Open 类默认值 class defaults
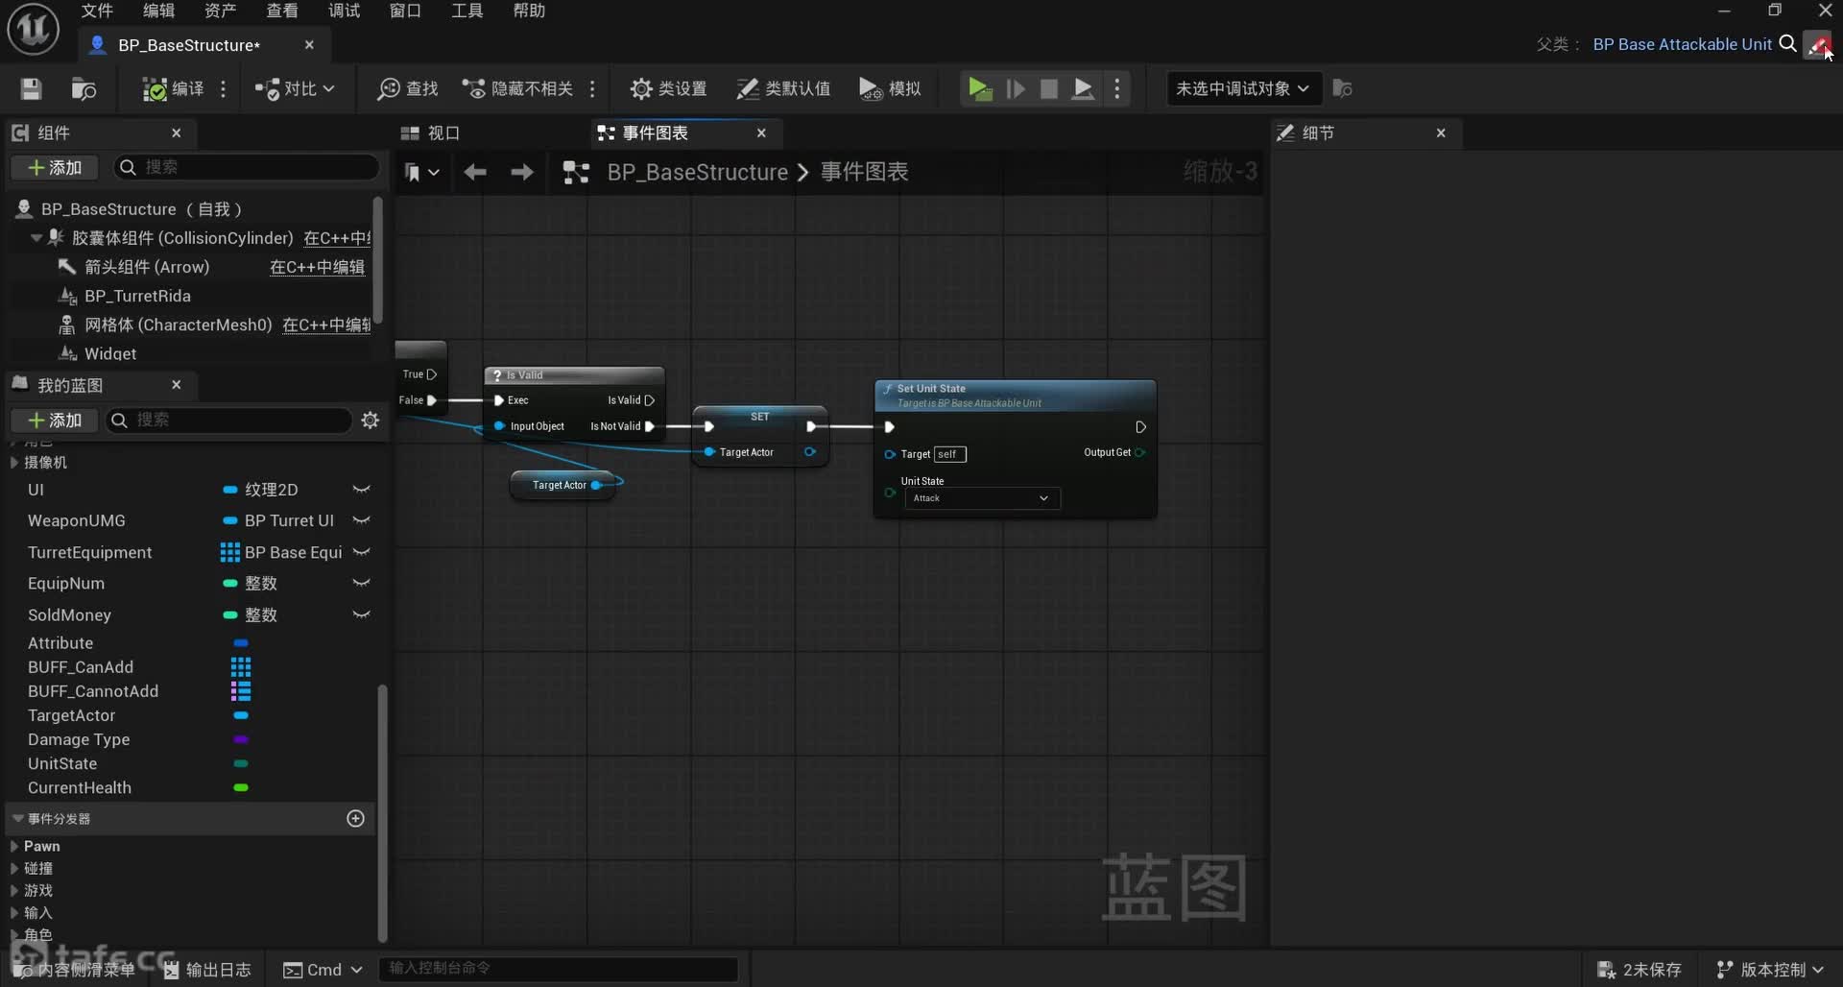Viewport: 1843px width, 987px height. pyautogui.click(x=782, y=89)
